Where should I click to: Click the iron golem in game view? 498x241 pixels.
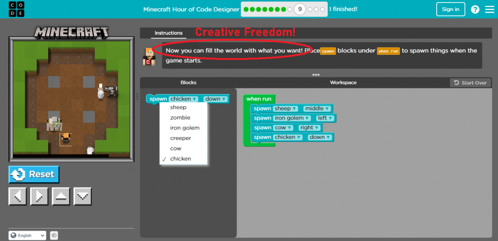pos(53,123)
